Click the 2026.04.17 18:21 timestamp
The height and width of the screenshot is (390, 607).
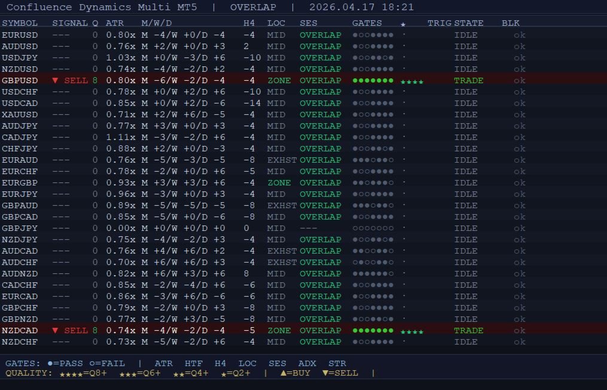362,7
